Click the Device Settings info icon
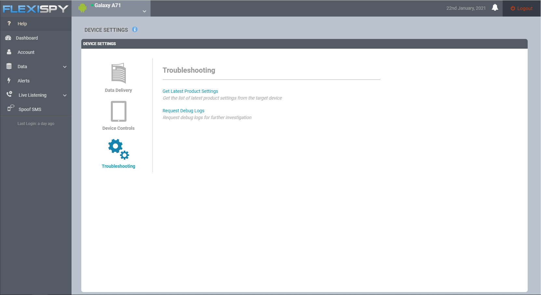The height and width of the screenshot is (295, 541). (x=135, y=30)
